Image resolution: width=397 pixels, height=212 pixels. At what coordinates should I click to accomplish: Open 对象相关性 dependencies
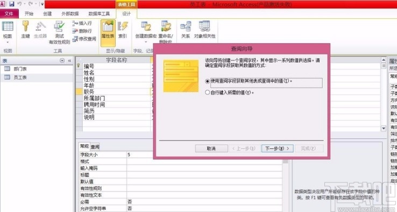coord(204,30)
